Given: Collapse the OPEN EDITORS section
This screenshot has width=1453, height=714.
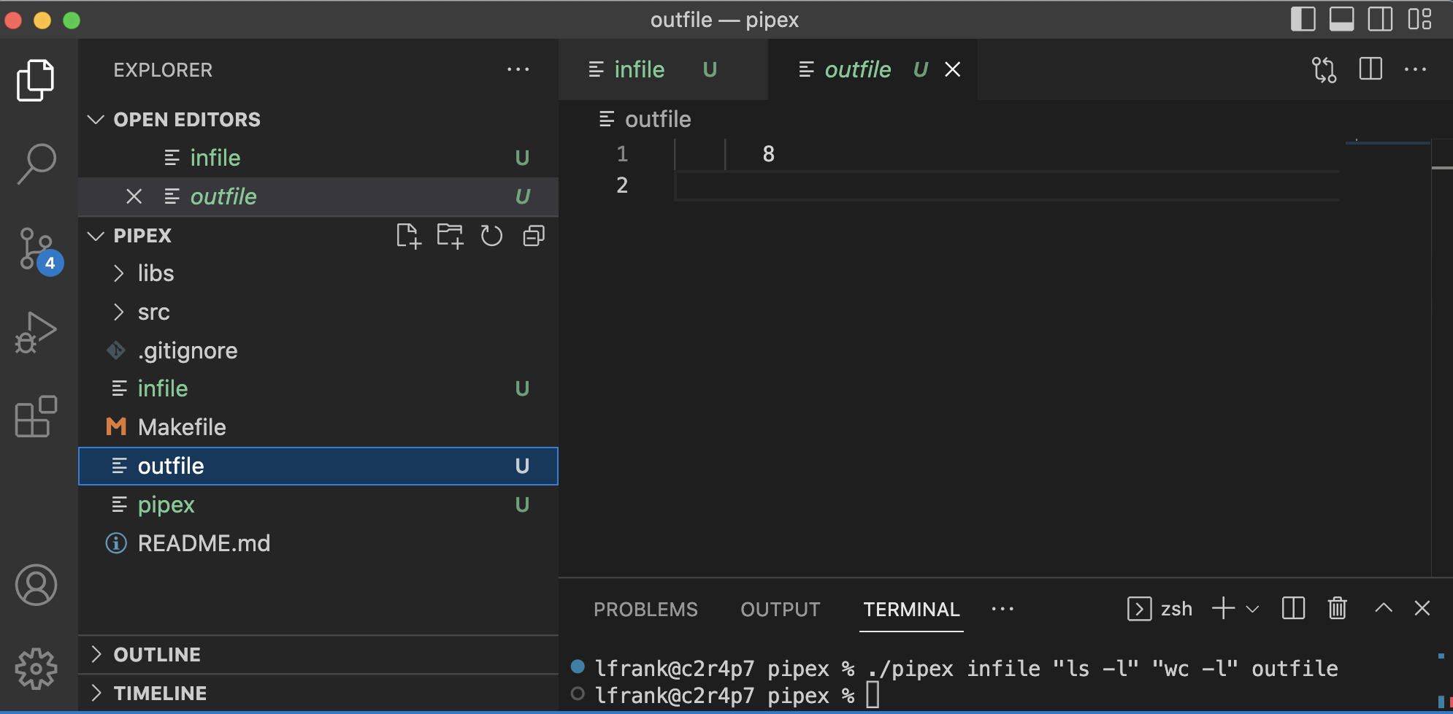Looking at the screenshot, I should 318,119.
